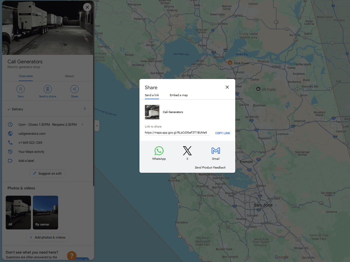Click Fremont label on map
The height and width of the screenshot is (262, 350).
pos(246,162)
